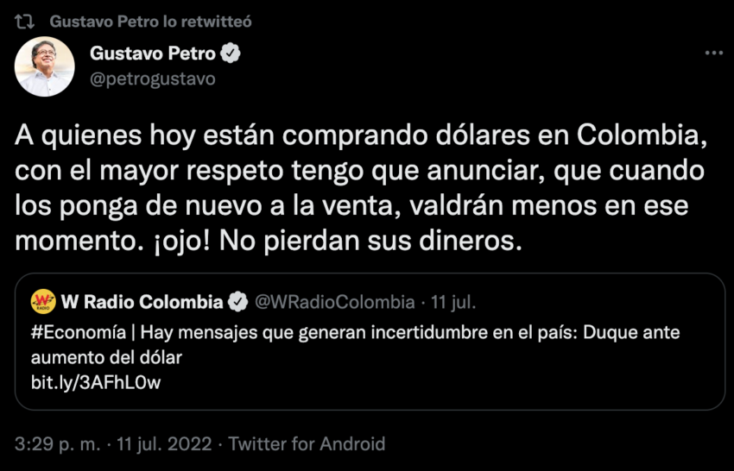
Task: Click the quoted text 'aumento del dólar'
Action: (106, 358)
